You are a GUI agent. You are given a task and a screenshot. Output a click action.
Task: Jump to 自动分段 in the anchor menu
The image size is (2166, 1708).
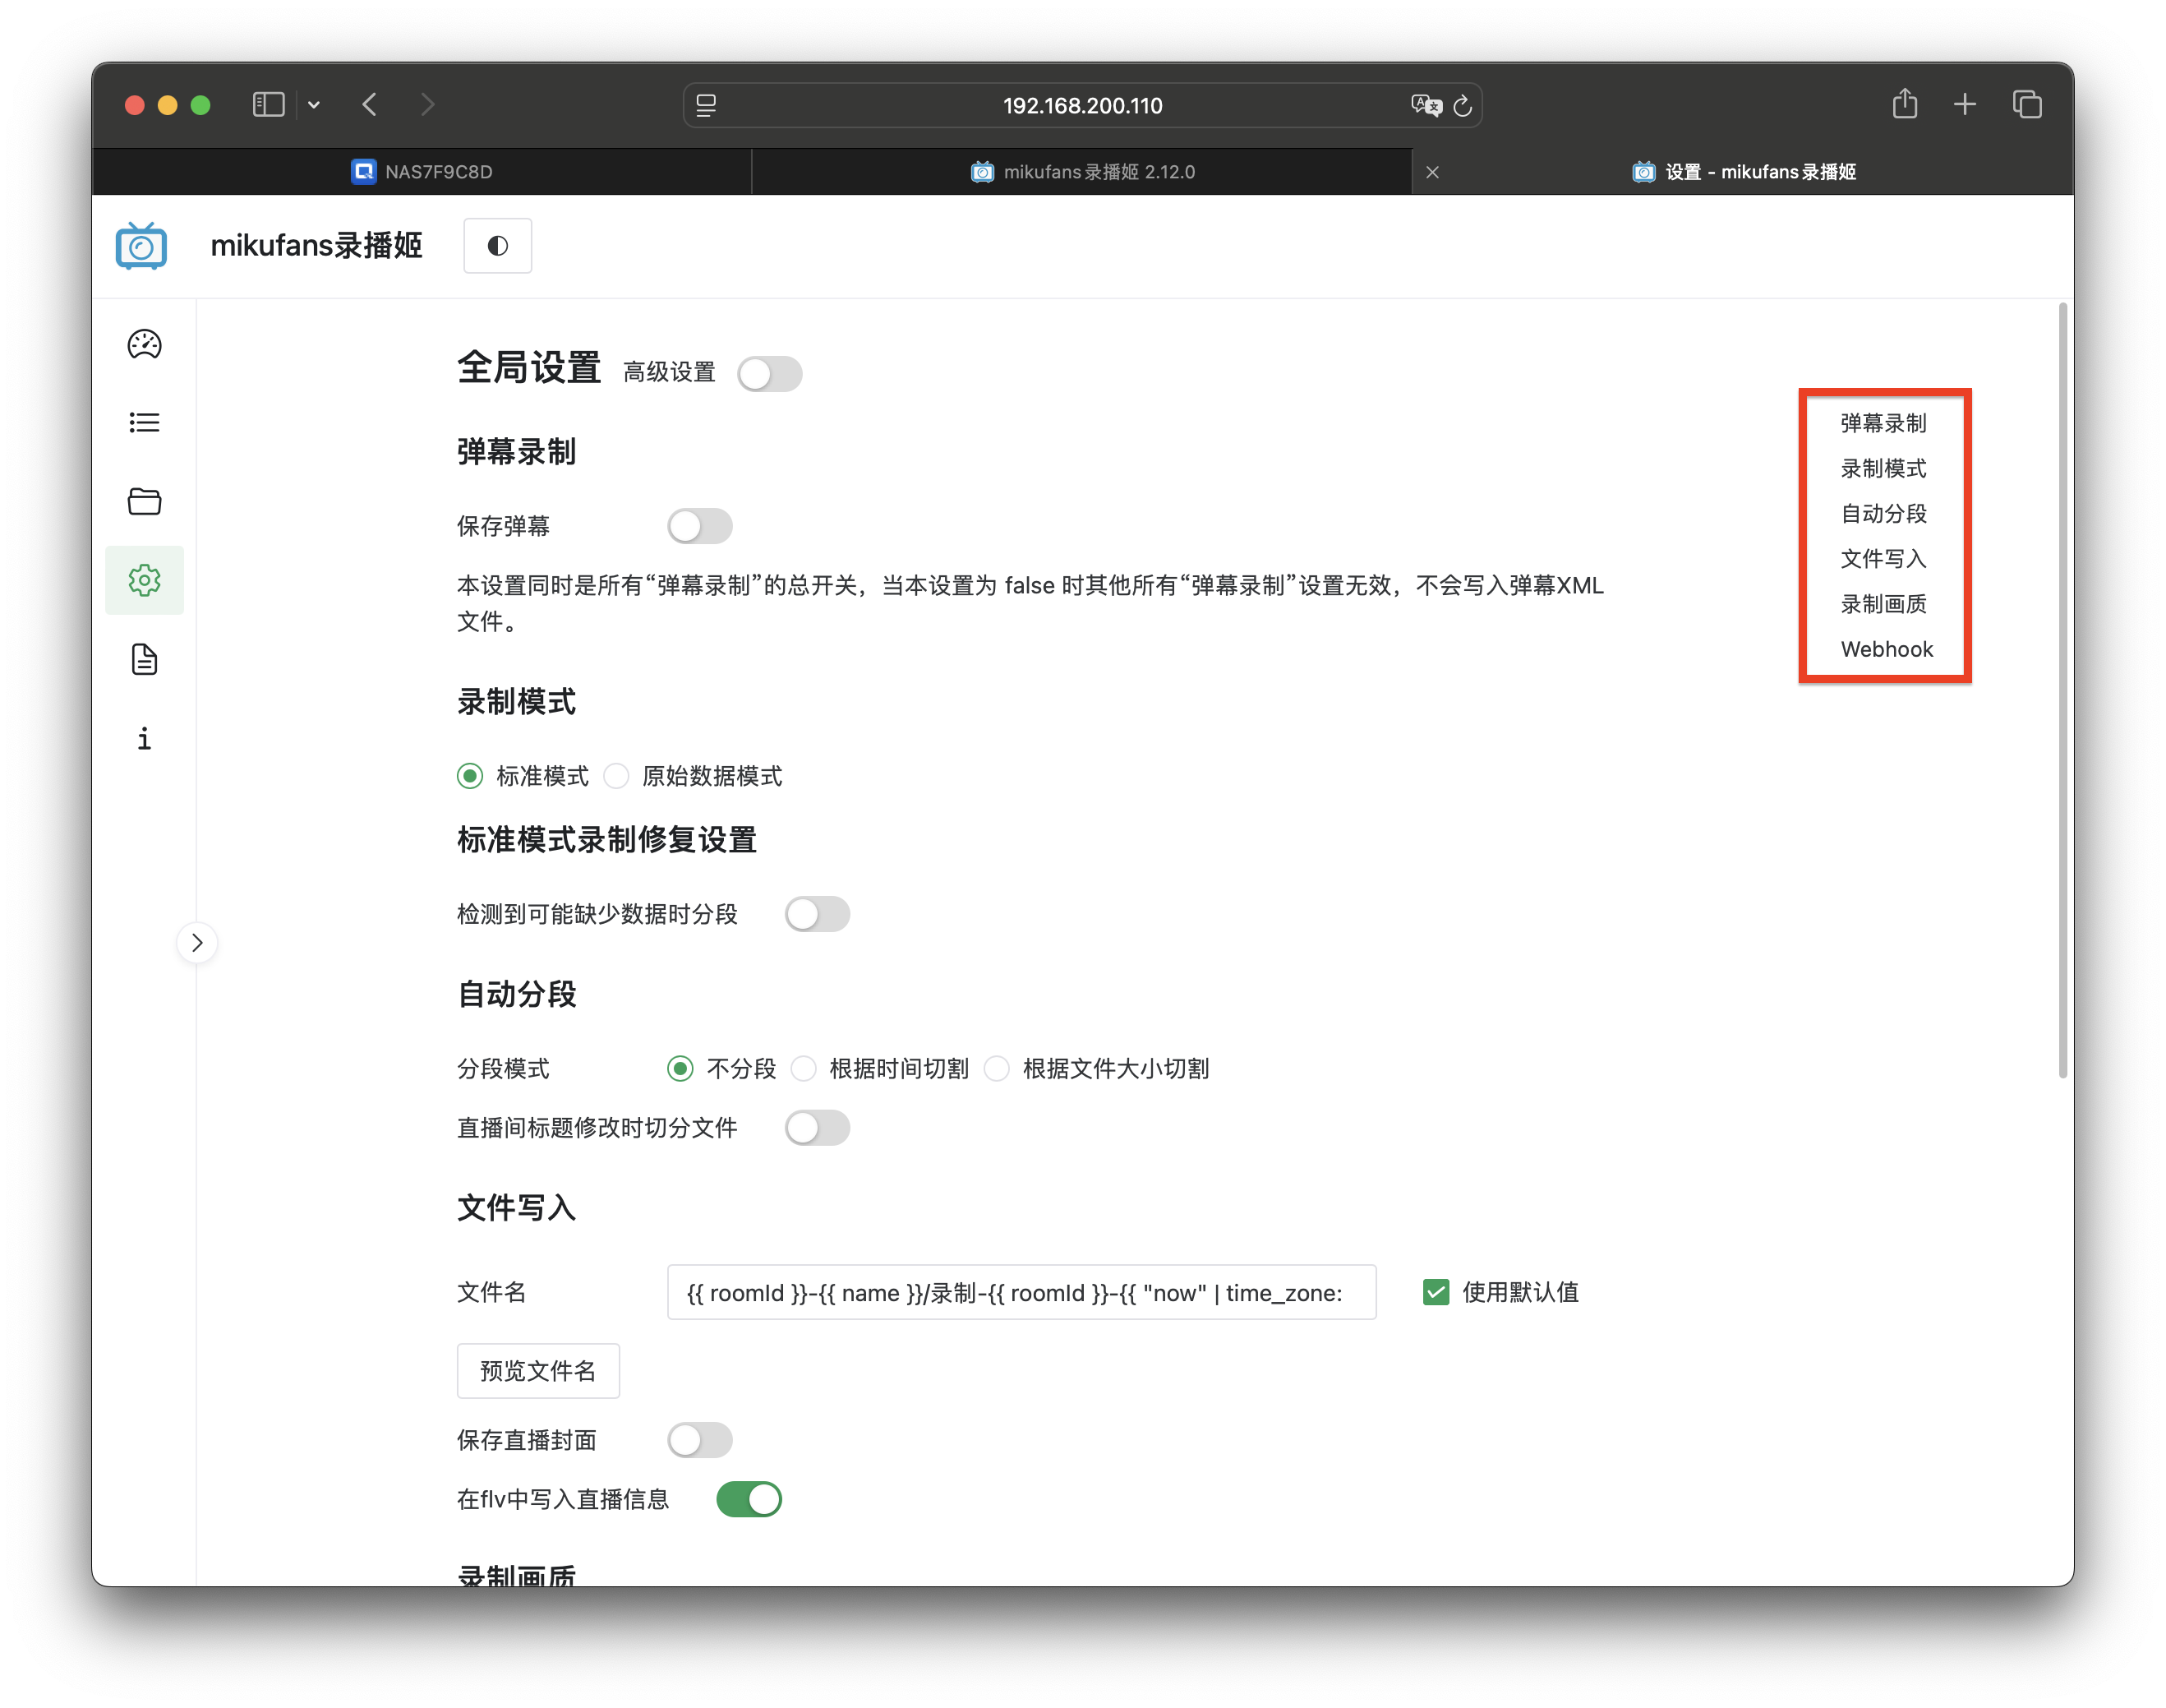(x=1883, y=513)
